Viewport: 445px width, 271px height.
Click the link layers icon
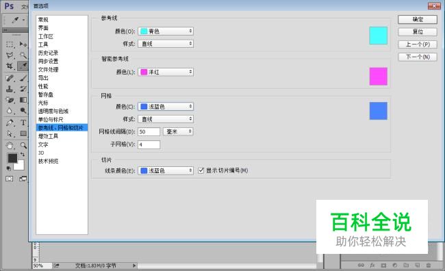tap(361, 266)
